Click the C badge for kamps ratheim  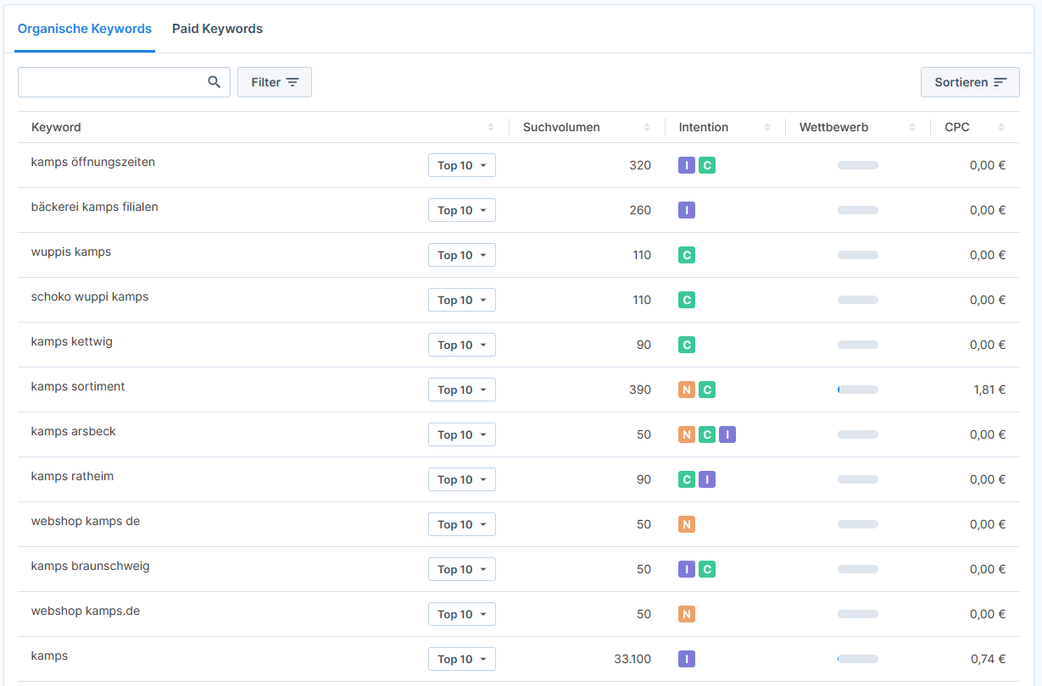[687, 479]
